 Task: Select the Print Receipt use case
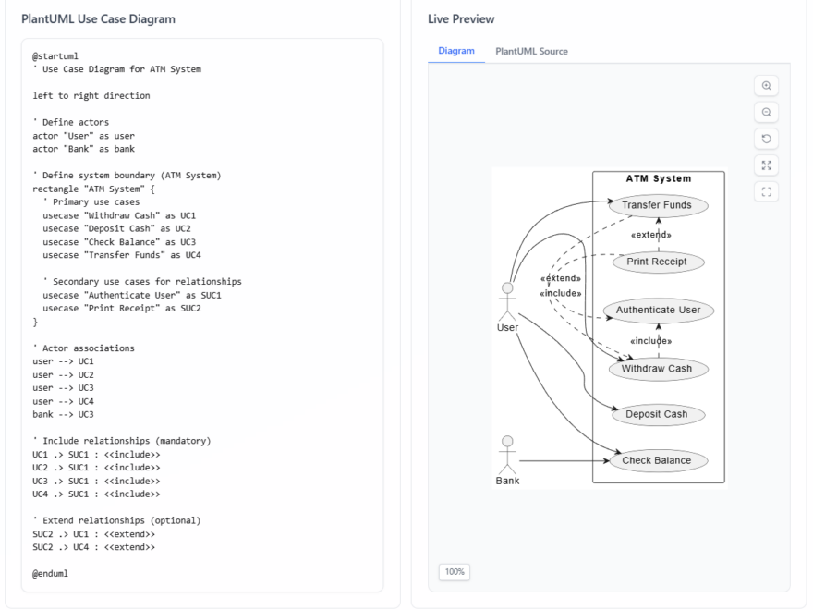click(x=658, y=262)
